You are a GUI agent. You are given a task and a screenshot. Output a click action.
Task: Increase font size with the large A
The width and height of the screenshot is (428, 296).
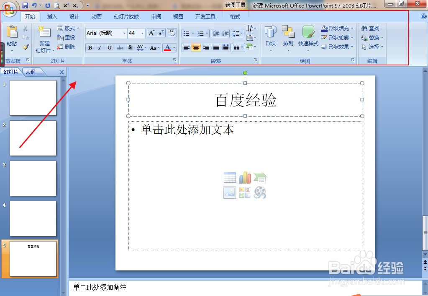(151, 33)
